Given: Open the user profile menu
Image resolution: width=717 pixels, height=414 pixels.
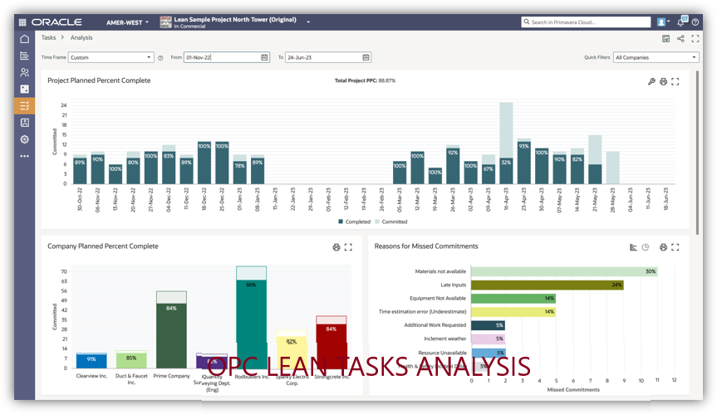Looking at the screenshot, I should (662, 22).
